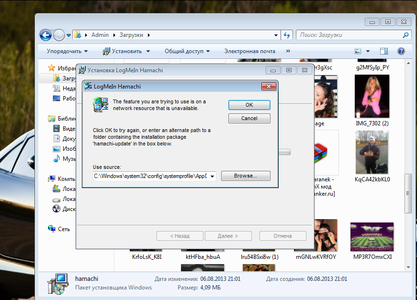Screen dimensions: 417x300
Task: Select the MP3R7OmxCXI stadium thumbnail
Action: [372, 237]
